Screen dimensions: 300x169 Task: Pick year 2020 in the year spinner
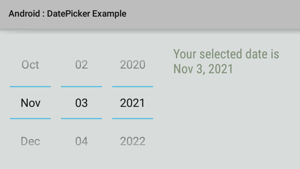pyautogui.click(x=133, y=65)
